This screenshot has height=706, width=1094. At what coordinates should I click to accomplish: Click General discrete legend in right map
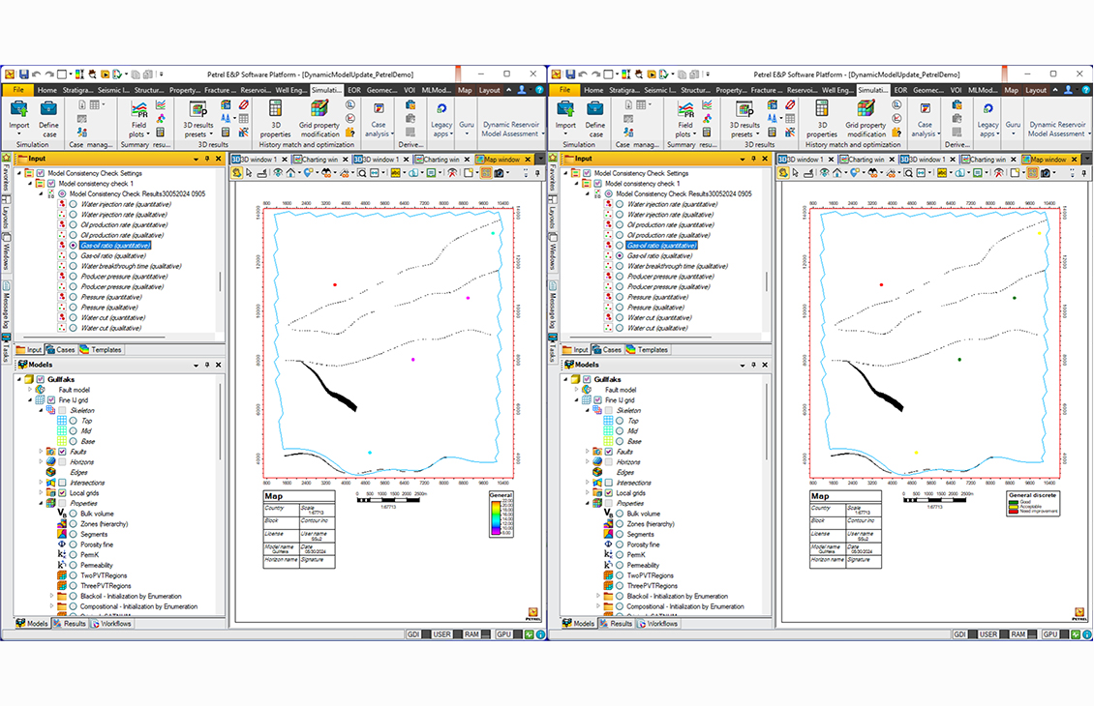[x=1033, y=503]
